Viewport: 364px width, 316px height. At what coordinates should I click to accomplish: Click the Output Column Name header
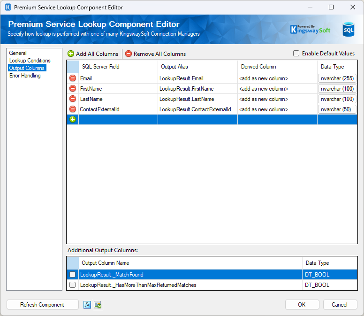click(x=190, y=263)
